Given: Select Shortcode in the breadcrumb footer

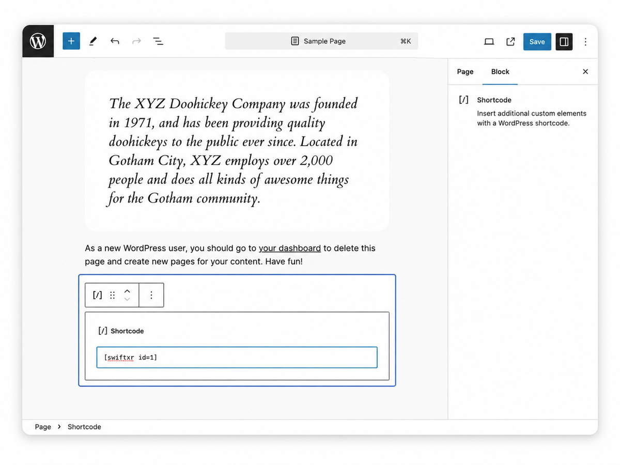Looking at the screenshot, I should point(84,427).
